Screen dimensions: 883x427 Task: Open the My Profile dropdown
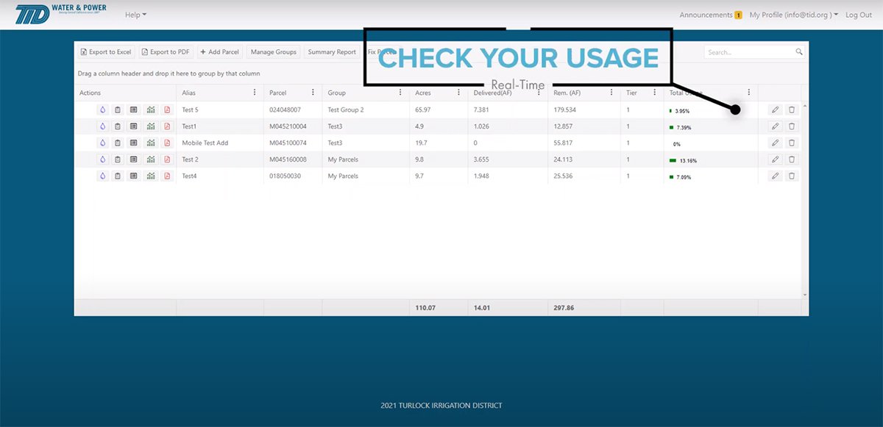click(x=793, y=15)
